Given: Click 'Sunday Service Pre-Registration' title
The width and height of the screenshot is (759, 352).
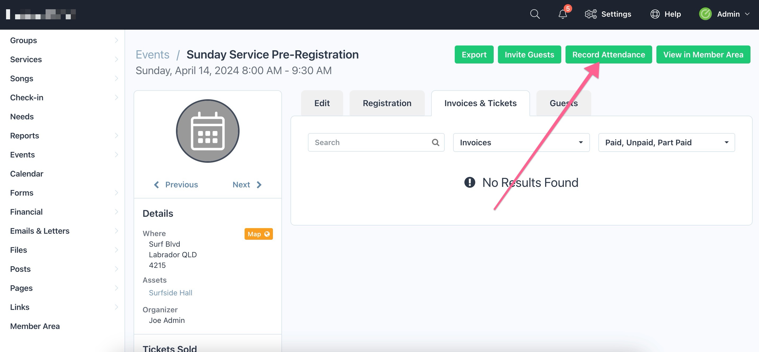Looking at the screenshot, I should [x=272, y=55].
